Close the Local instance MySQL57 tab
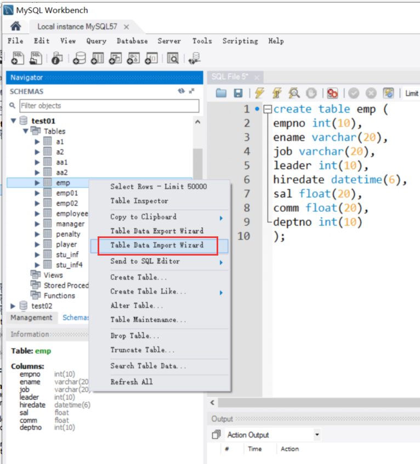This screenshot has width=420, height=464. pos(126,27)
